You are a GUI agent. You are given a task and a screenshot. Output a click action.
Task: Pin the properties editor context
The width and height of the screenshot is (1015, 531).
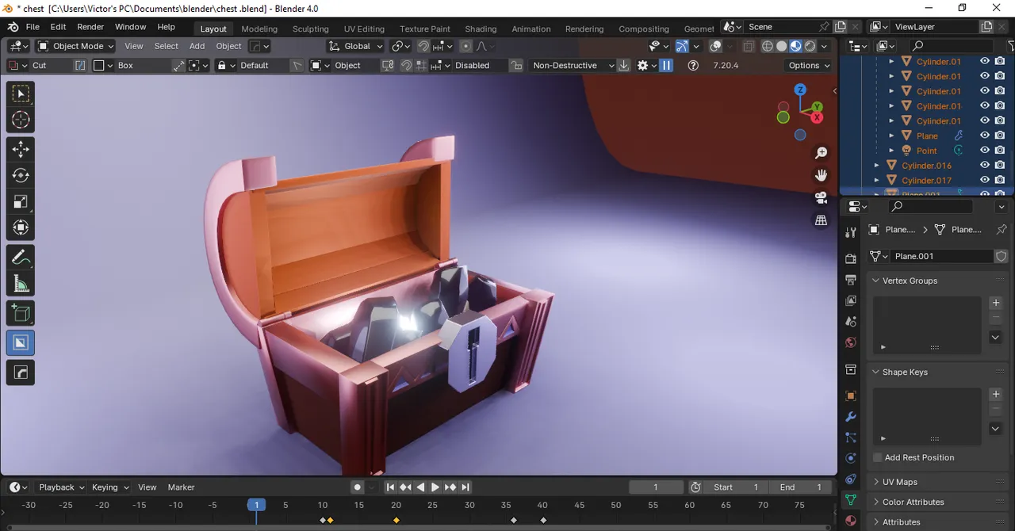tap(1001, 230)
